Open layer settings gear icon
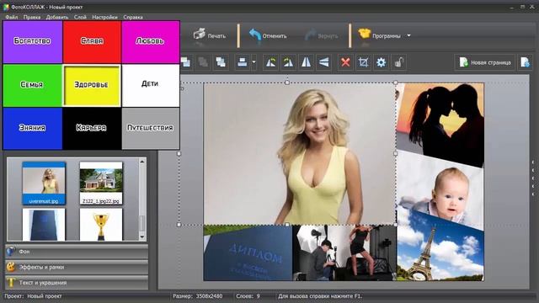This screenshot has height=303, width=539. (x=382, y=62)
